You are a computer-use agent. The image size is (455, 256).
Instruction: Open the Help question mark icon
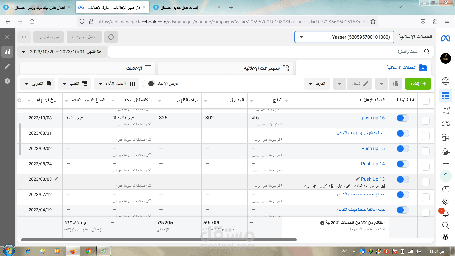coord(446,175)
